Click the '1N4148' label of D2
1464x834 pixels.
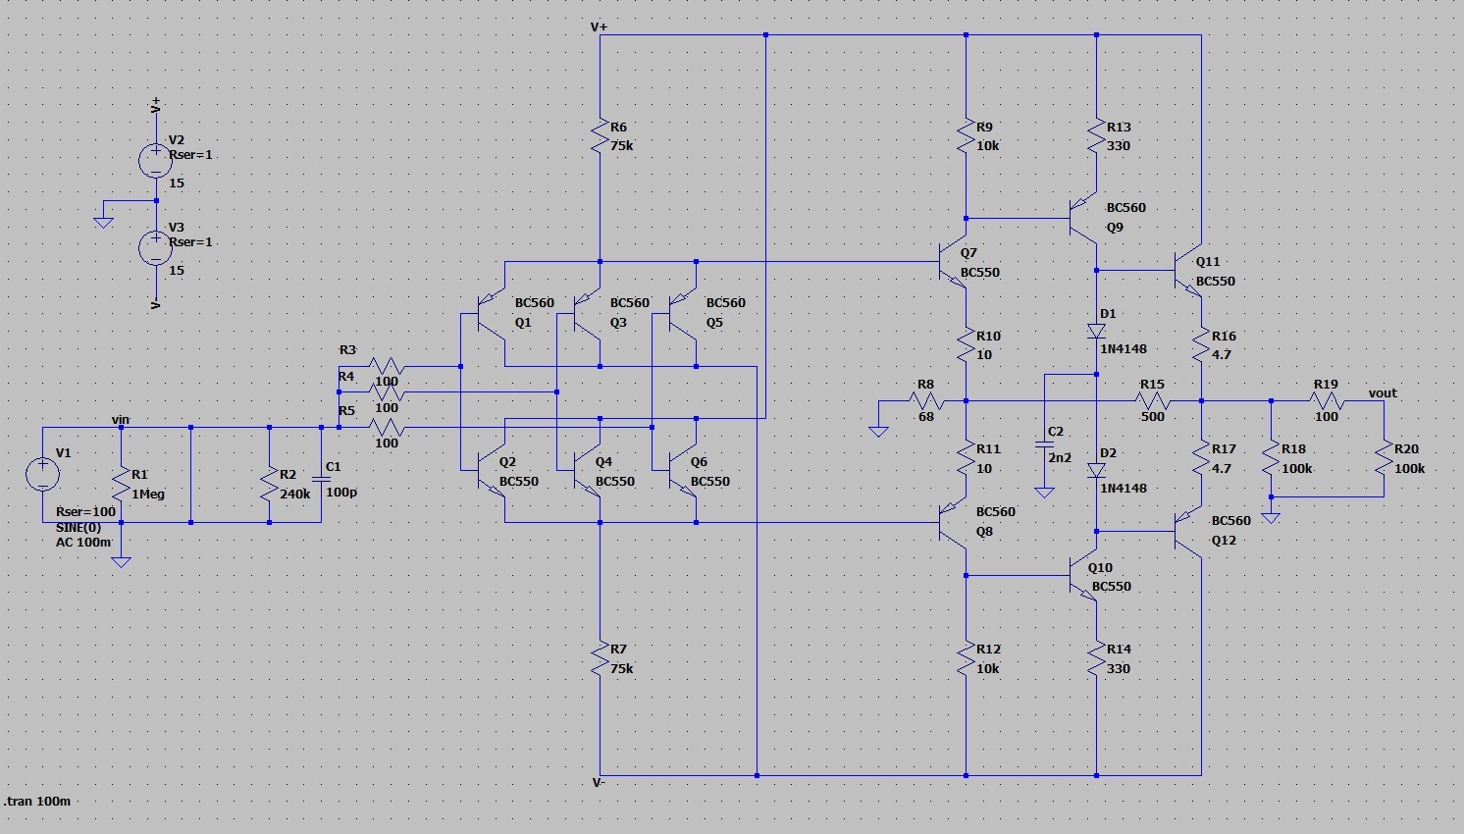pos(1124,488)
